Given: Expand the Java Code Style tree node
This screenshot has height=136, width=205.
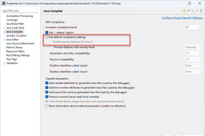Looking at the screenshot, I should click(4, 28).
